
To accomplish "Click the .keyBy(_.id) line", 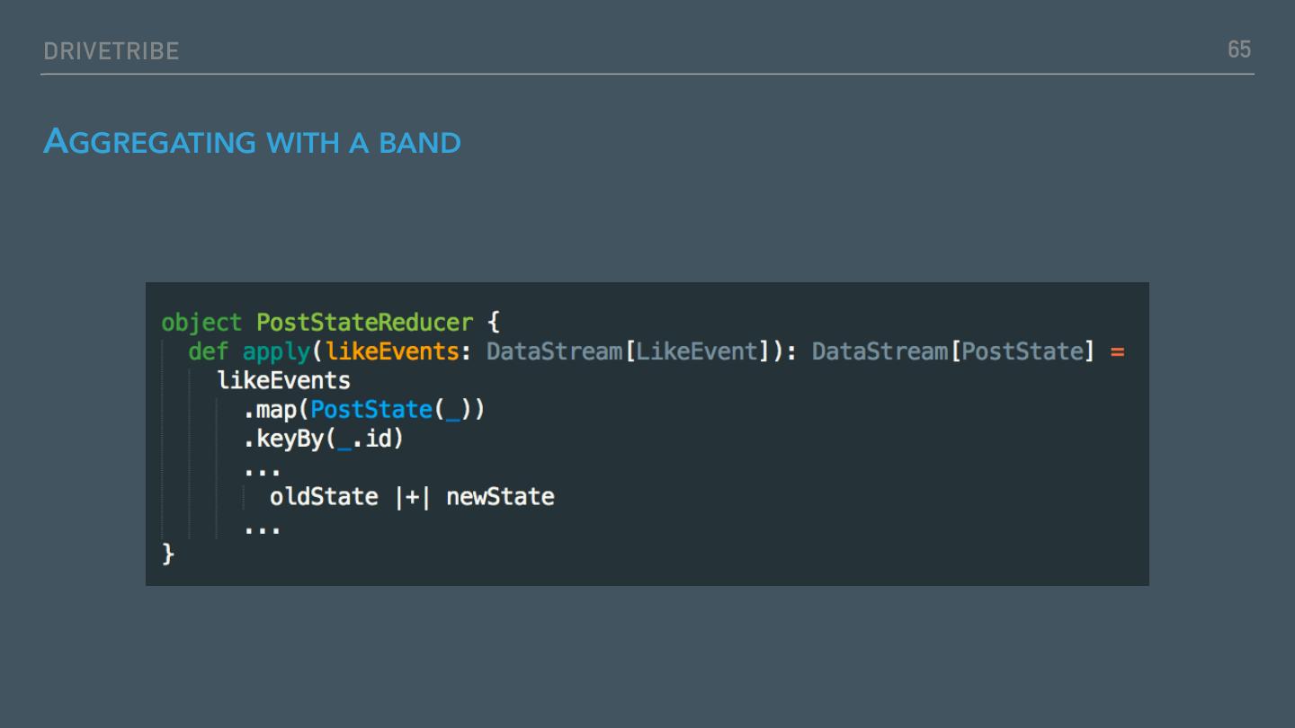I will (324, 439).
